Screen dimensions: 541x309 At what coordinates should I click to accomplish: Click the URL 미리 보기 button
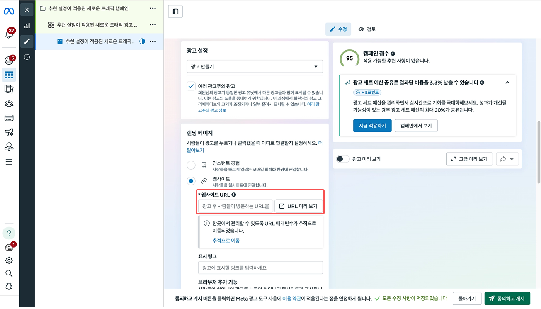(298, 206)
